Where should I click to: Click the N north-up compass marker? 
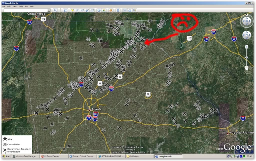247,15
